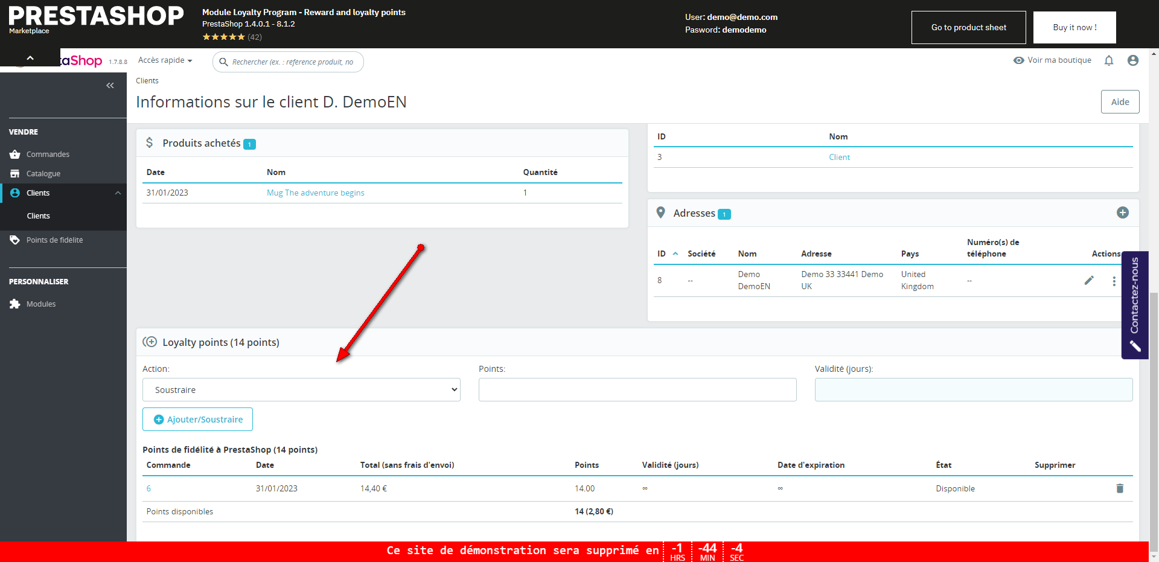
Task: Open Points de fidelite menu
Action: [54, 240]
